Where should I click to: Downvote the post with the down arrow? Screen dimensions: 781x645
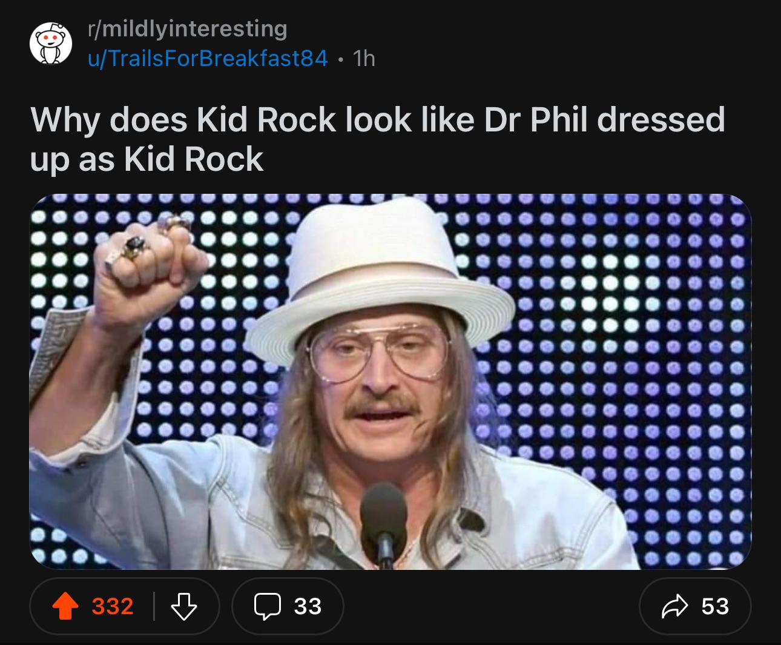click(x=183, y=606)
